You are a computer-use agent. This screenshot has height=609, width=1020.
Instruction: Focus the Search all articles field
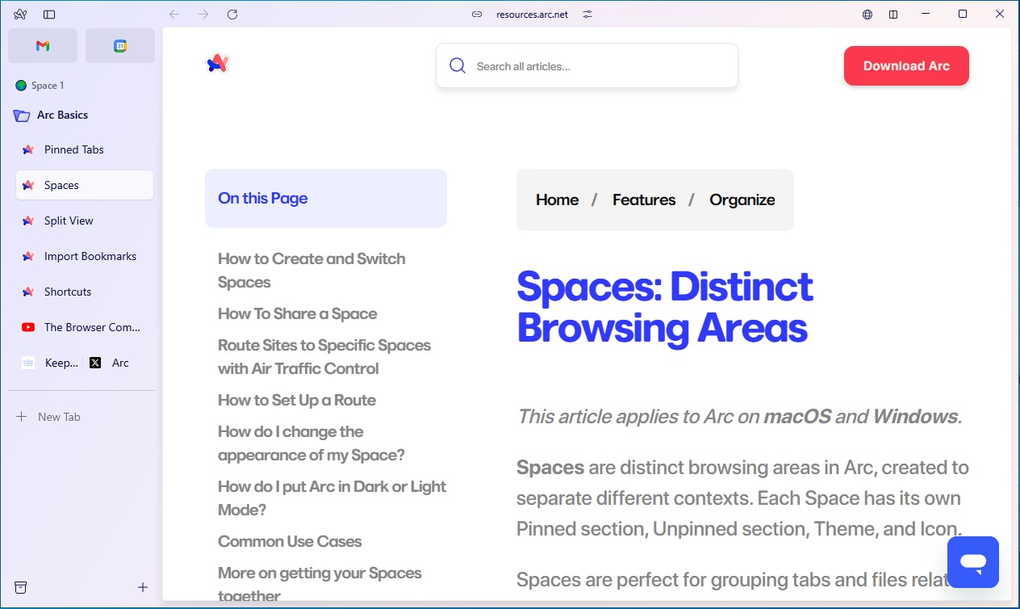point(587,65)
